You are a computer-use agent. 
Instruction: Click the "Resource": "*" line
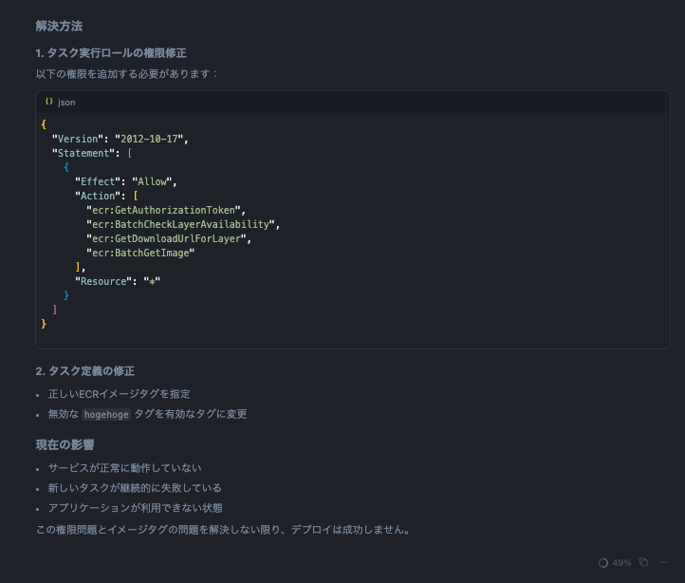118,281
